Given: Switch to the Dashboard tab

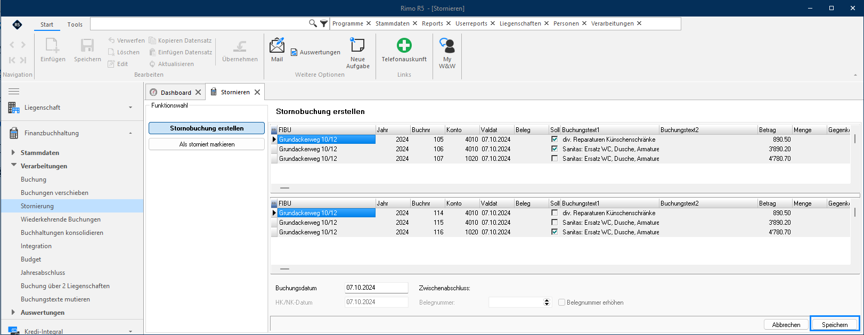Looking at the screenshot, I should [x=176, y=92].
